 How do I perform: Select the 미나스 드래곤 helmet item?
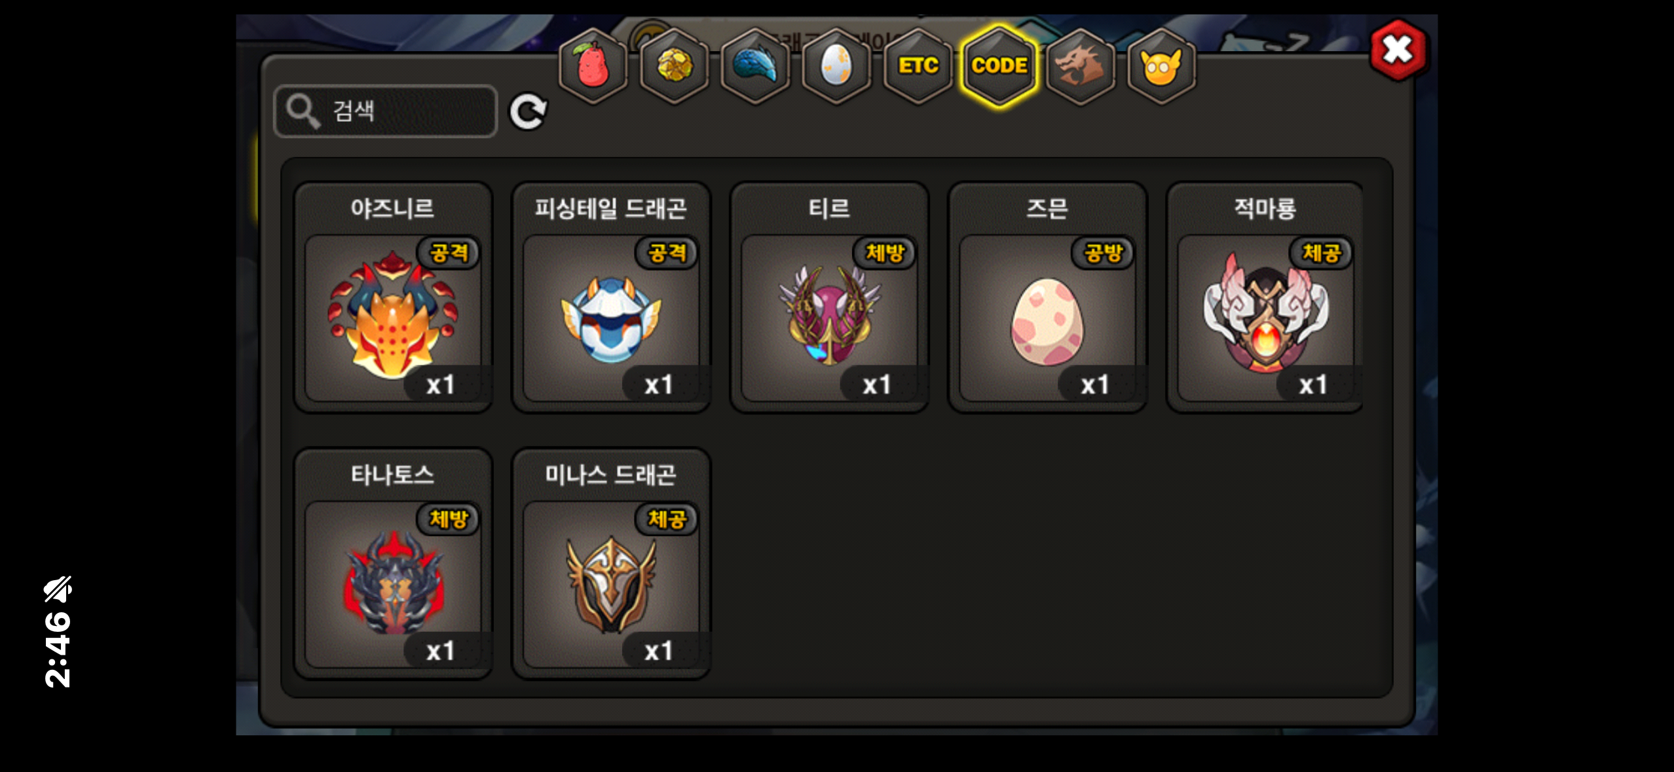(611, 563)
